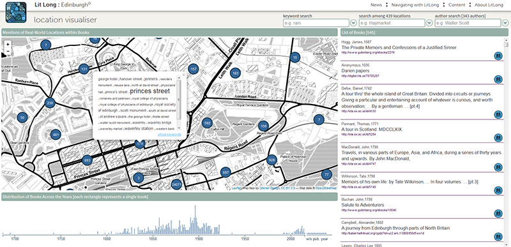Expand the author search dropdown arrow
This screenshot has width=511, height=247.
coord(505,23)
